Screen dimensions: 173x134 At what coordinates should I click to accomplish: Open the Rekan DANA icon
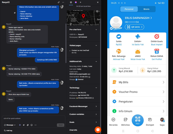pos(157,51)
